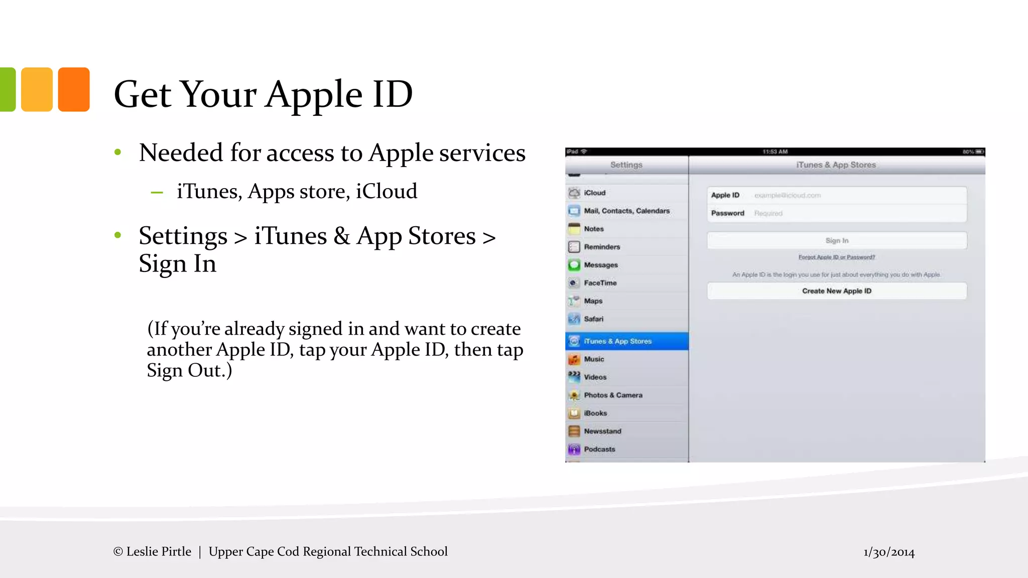This screenshot has width=1028, height=578.
Task: Tap the Videos clapperboard icon
Action: (x=574, y=377)
